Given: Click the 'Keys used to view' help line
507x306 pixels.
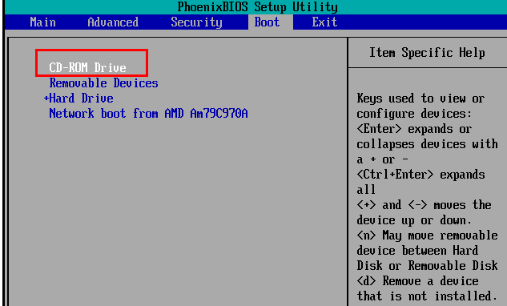Looking at the screenshot, I should [x=420, y=99].
